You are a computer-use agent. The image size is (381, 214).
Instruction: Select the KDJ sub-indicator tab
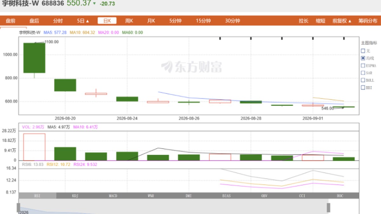75,196
